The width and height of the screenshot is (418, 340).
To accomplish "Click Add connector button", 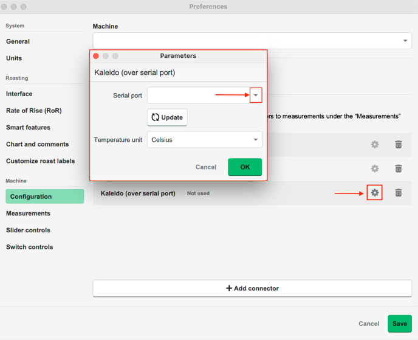I will pos(252,288).
